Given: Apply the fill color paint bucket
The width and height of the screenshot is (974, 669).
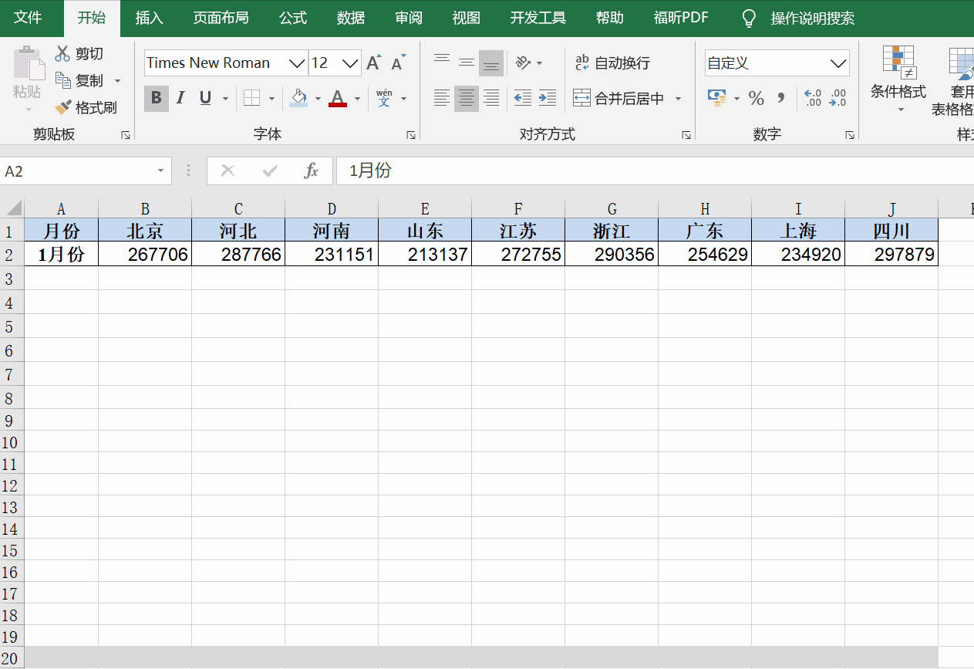Looking at the screenshot, I should click(299, 98).
